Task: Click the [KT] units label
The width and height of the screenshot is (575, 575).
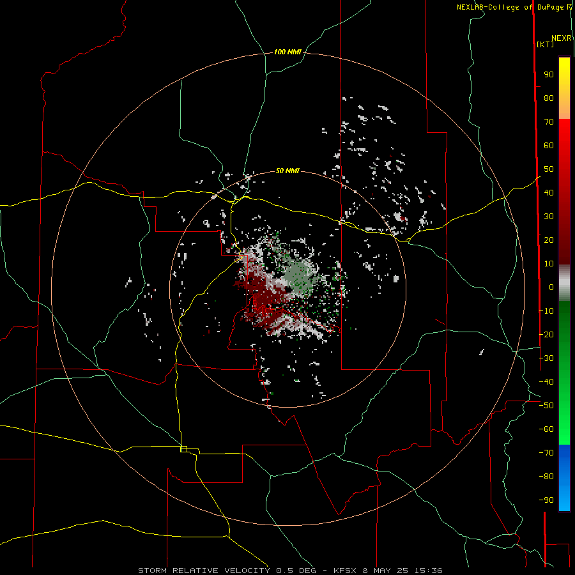Action: point(546,44)
